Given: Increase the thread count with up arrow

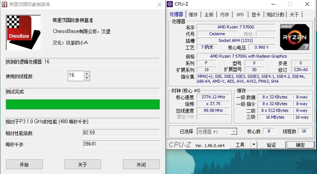Looking at the screenshot, I should [x=87, y=73].
